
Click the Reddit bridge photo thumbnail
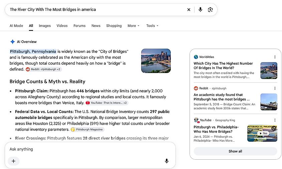click(269, 102)
